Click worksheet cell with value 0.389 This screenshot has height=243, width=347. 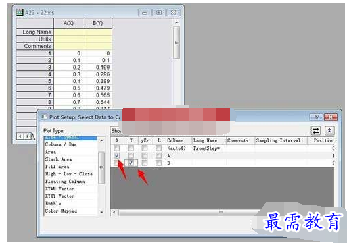tap(97, 81)
